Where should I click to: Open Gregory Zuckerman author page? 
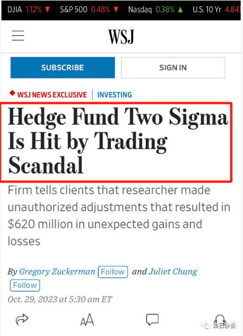pos(57,272)
